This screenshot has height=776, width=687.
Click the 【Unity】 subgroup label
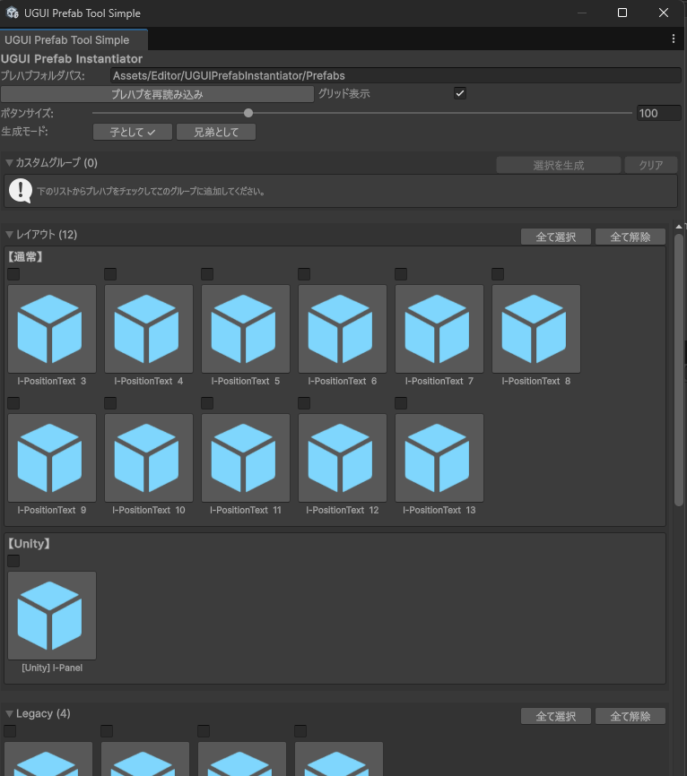pyautogui.click(x=30, y=543)
